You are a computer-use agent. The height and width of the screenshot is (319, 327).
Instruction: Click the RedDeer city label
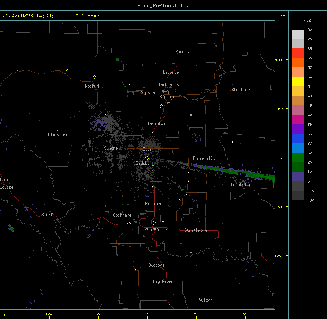tap(167, 97)
